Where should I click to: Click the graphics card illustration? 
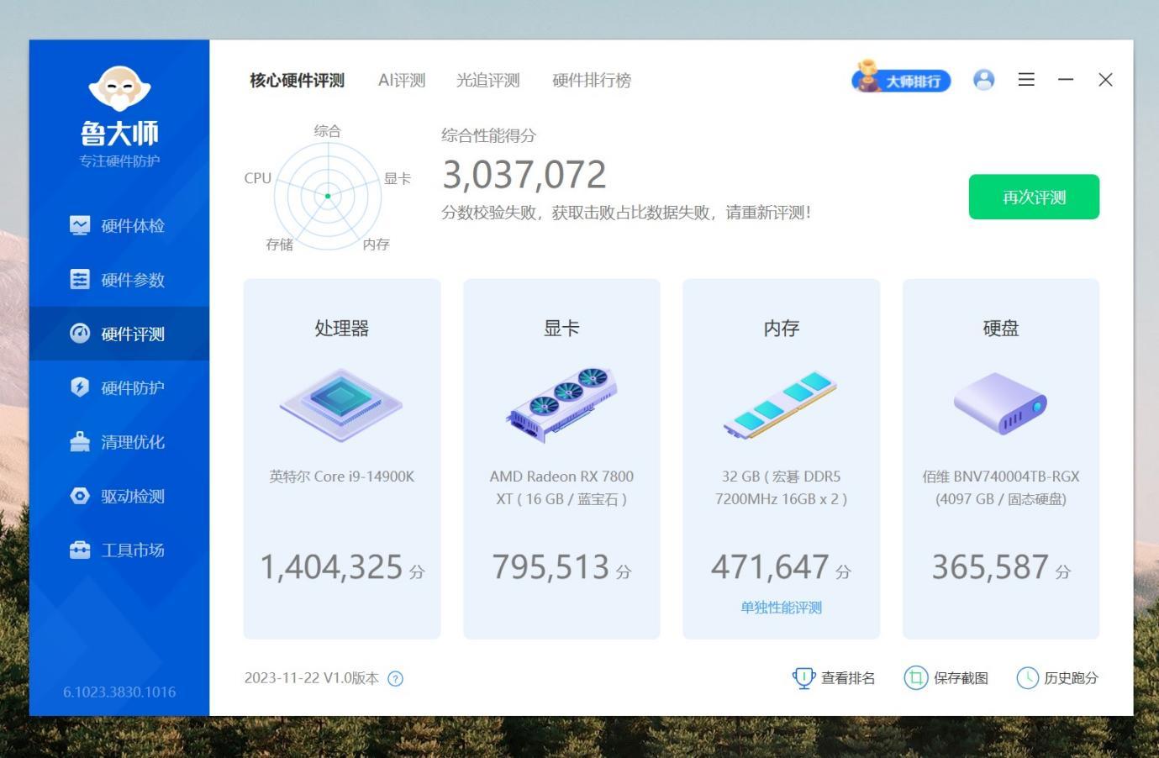click(x=561, y=404)
